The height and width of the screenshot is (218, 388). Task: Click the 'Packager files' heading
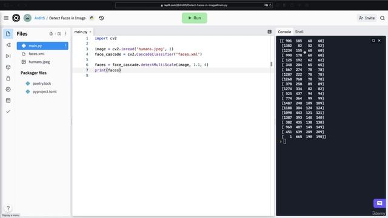point(34,73)
